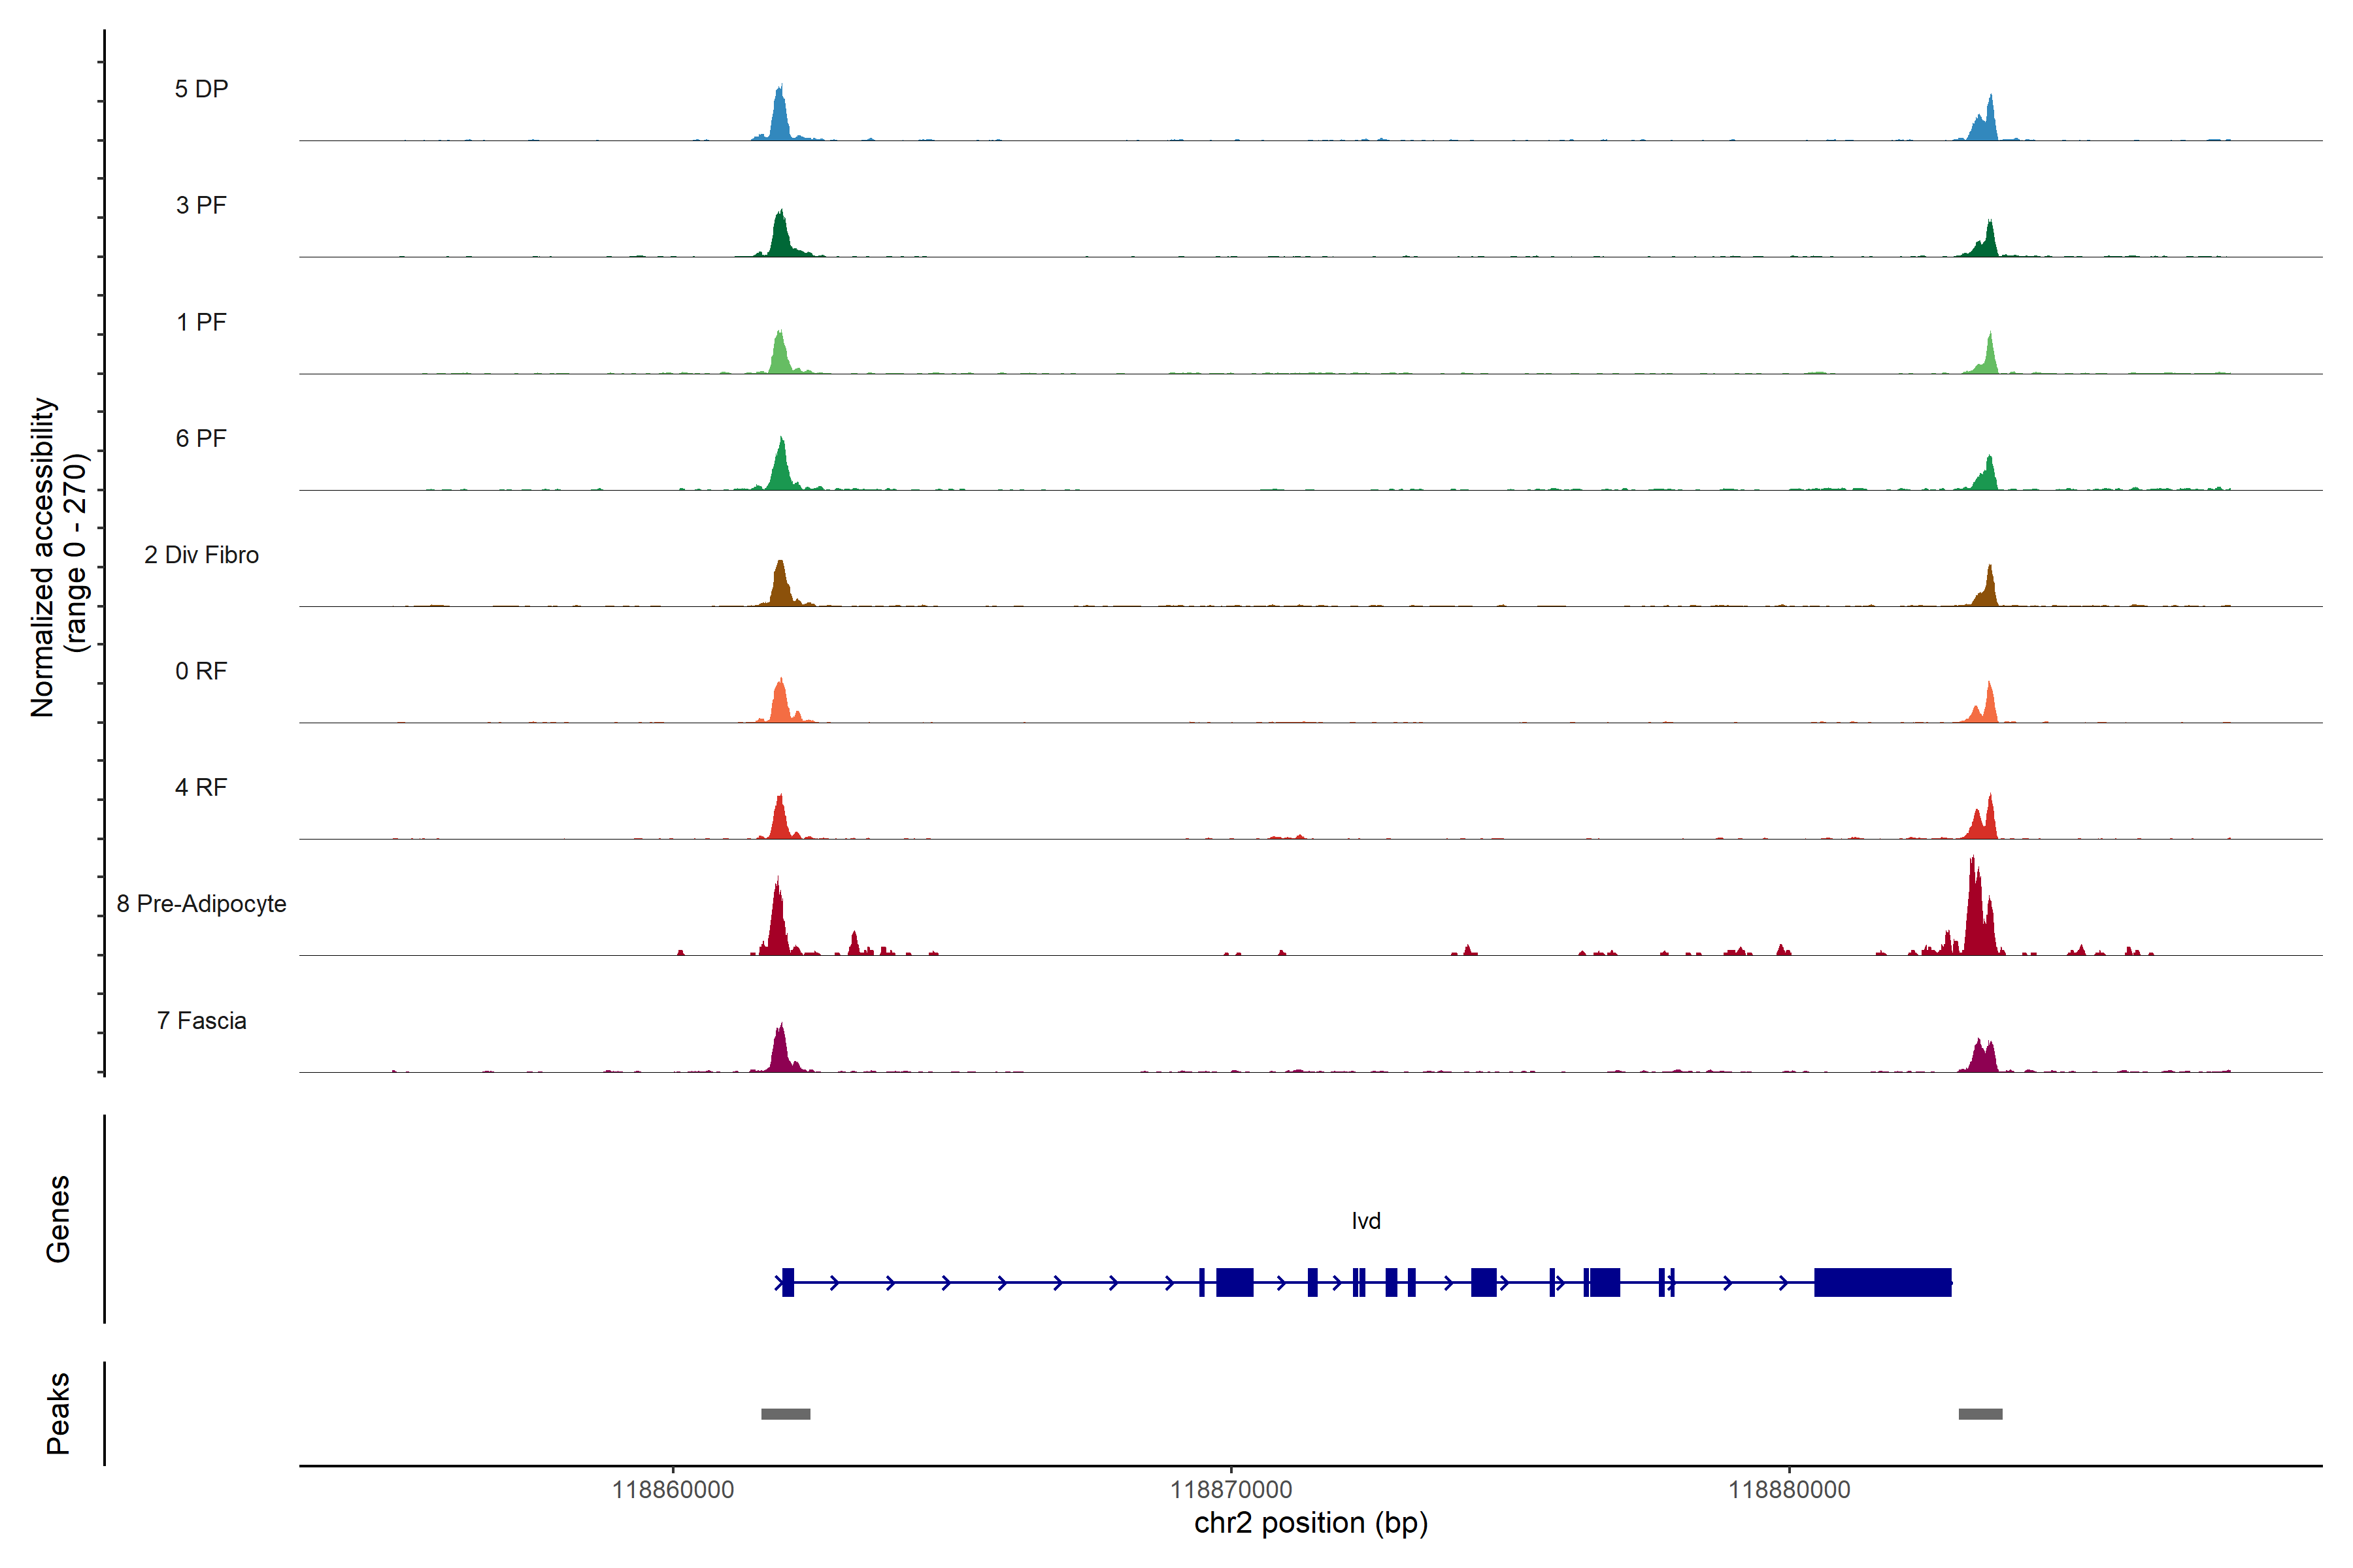Click the left gray peak bar
The width and height of the screenshot is (2353, 1568).
point(786,1413)
